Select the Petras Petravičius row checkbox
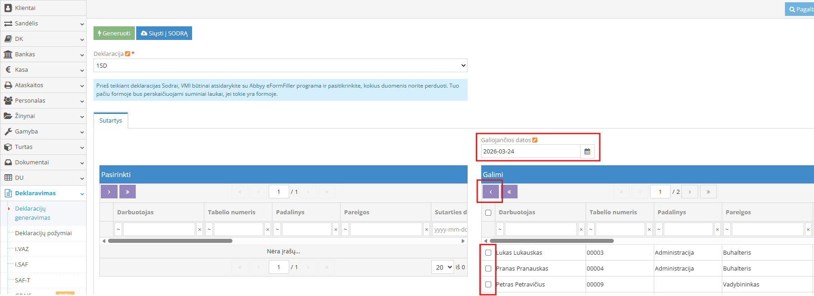The image size is (814, 296). tap(488, 285)
